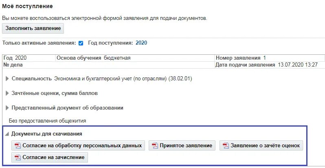Download Согласие на обработку персональных данных

coord(78,146)
